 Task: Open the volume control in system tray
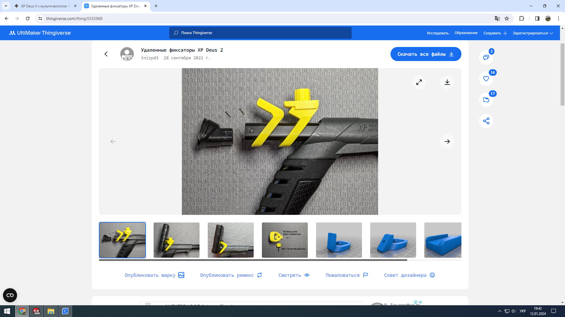point(514,311)
